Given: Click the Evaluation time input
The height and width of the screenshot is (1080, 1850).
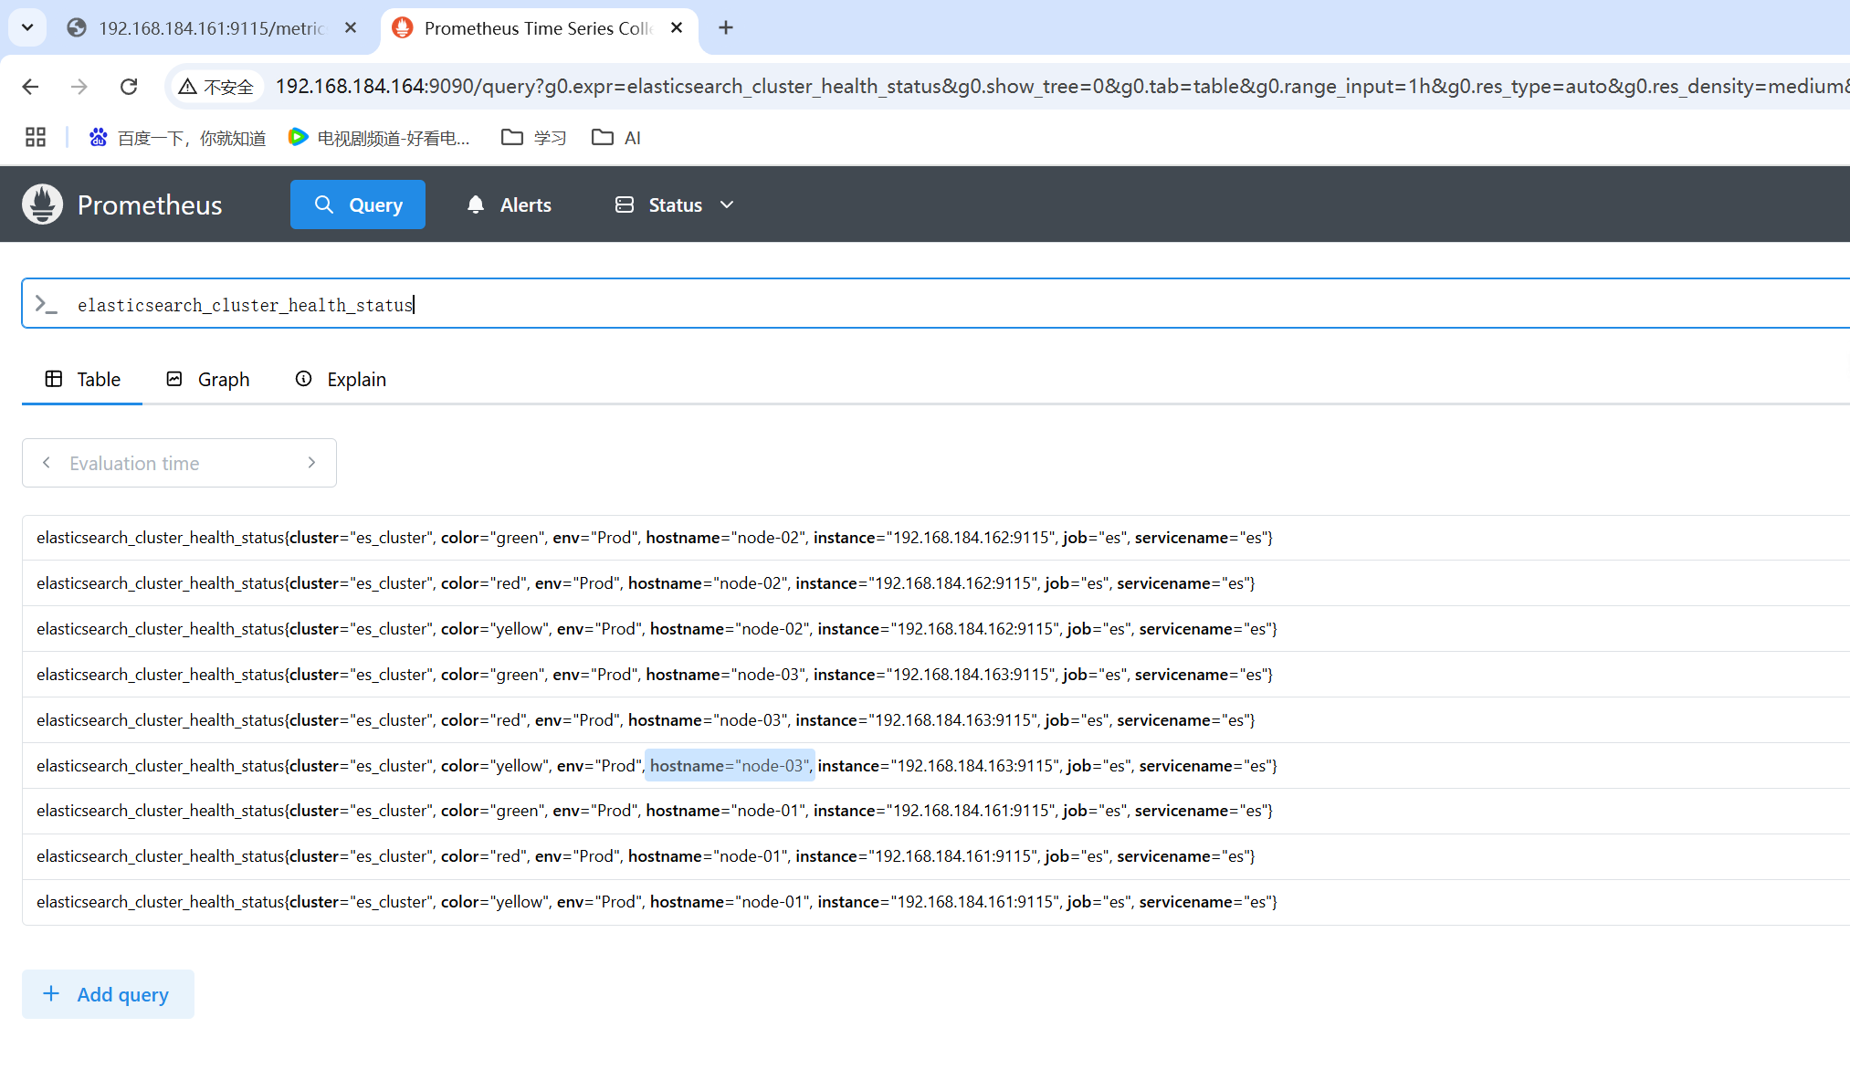Looking at the screenshot, I should point(179,463).
